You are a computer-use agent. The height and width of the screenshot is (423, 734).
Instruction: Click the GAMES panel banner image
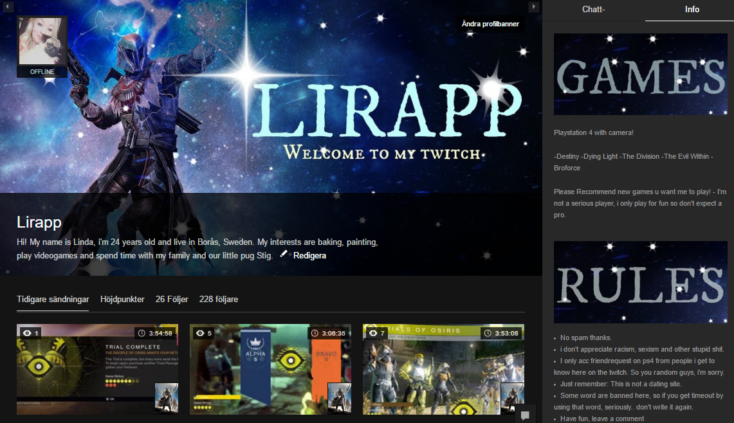(x=640, y=74)
